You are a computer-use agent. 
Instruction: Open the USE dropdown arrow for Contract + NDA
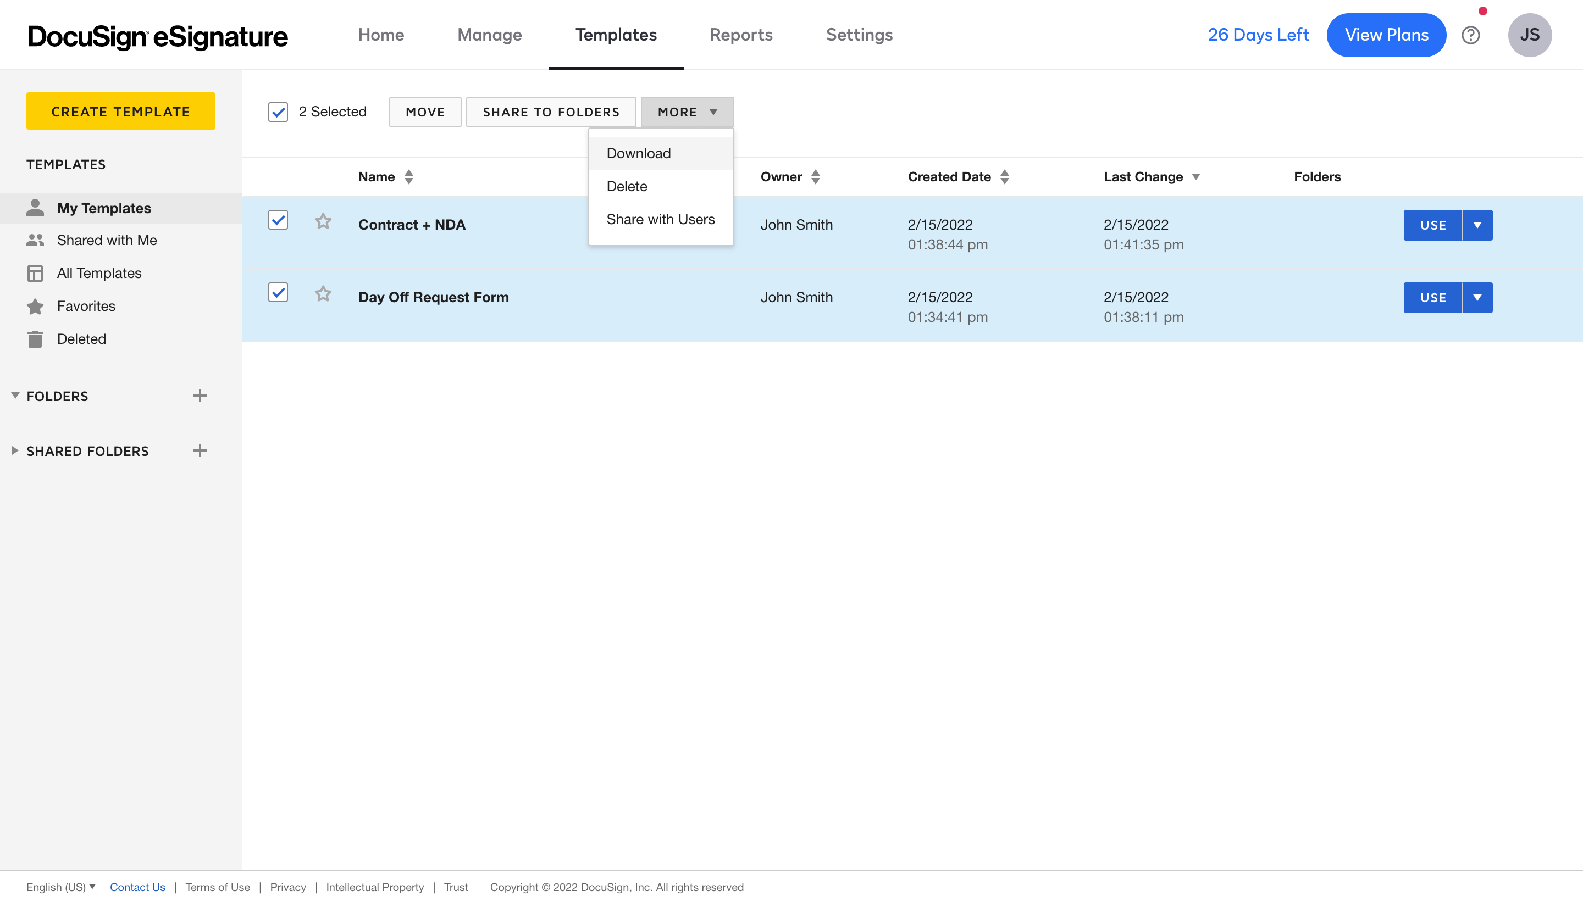[x=1477, y=225]
